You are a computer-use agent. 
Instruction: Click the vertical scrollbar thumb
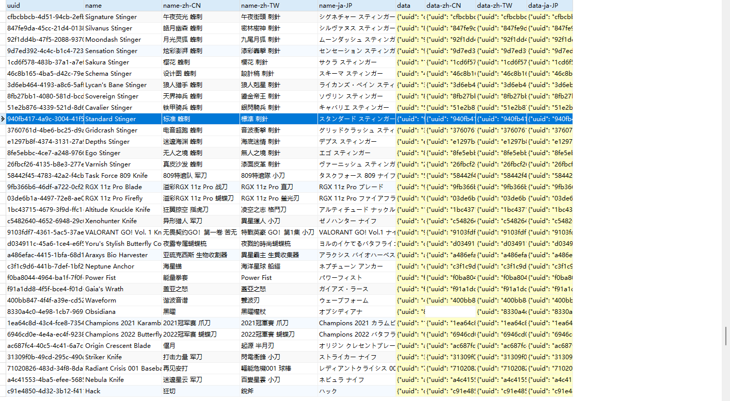point(726,336)
